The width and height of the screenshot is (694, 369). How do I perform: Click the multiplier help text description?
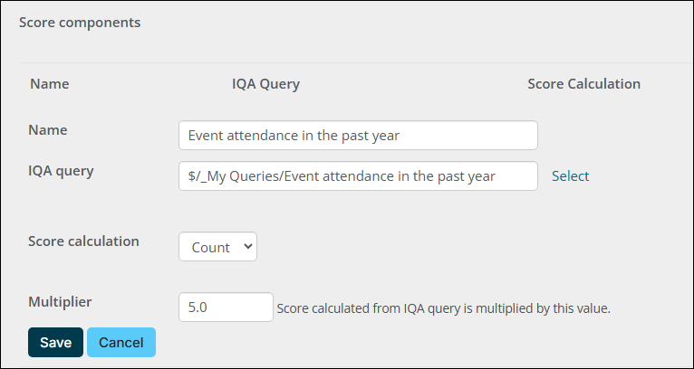click(444, 308)
